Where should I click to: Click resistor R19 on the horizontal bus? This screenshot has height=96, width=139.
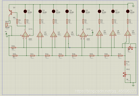coord(14,47)
